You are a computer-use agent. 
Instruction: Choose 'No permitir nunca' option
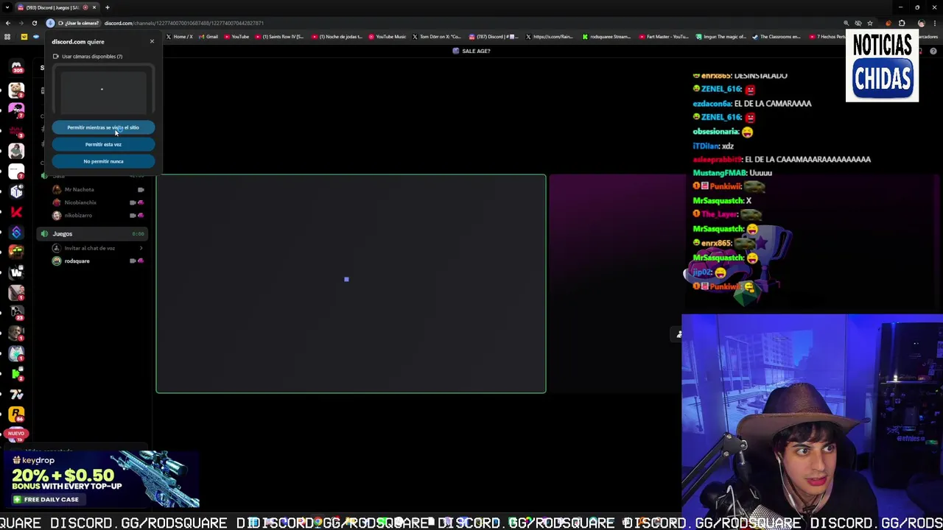coord(103,161)
